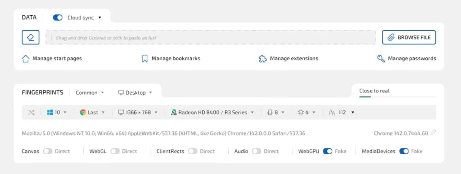Click the puzzle piece extensions icon
461x174 pixels.
pyautogui.click(x=262, y=59)
